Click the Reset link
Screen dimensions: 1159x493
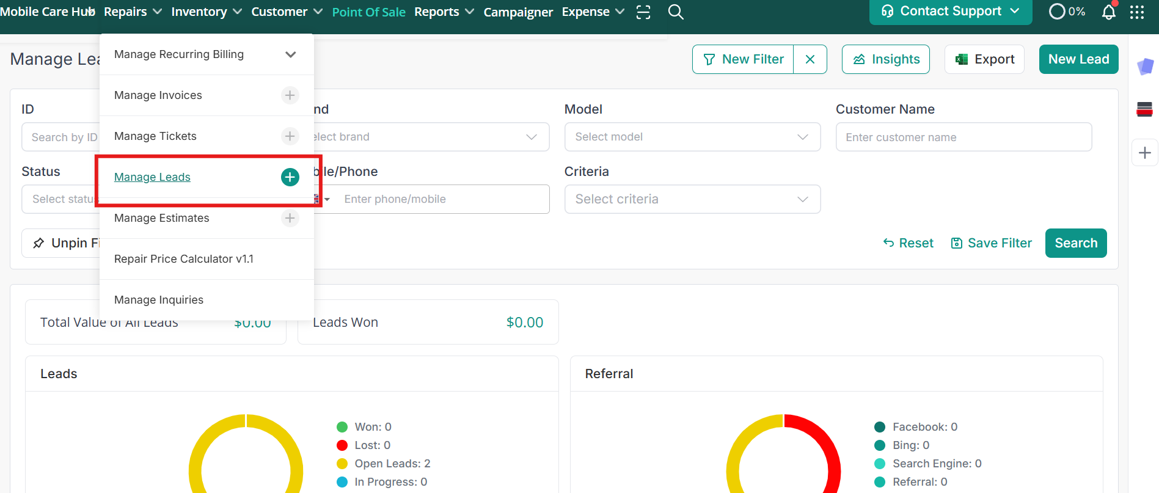tap(909, 243)
